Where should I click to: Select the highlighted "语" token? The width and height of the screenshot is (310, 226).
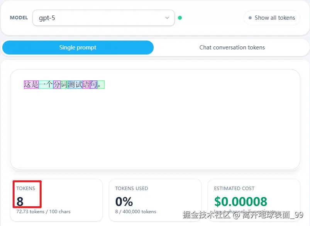point(86,85)
